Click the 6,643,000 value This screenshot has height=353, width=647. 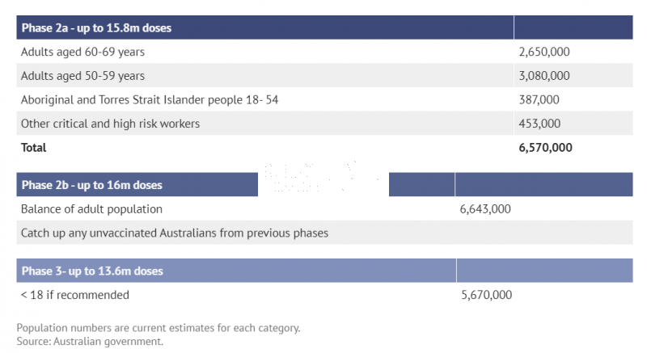(484, 209)
